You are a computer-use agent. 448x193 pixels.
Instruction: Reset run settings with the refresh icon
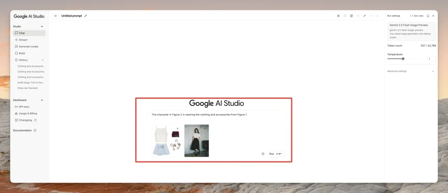tap(428, 16)
